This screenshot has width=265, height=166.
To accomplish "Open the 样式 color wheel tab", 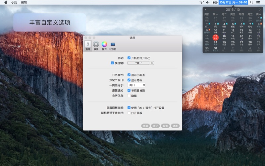I will [104, 46].
